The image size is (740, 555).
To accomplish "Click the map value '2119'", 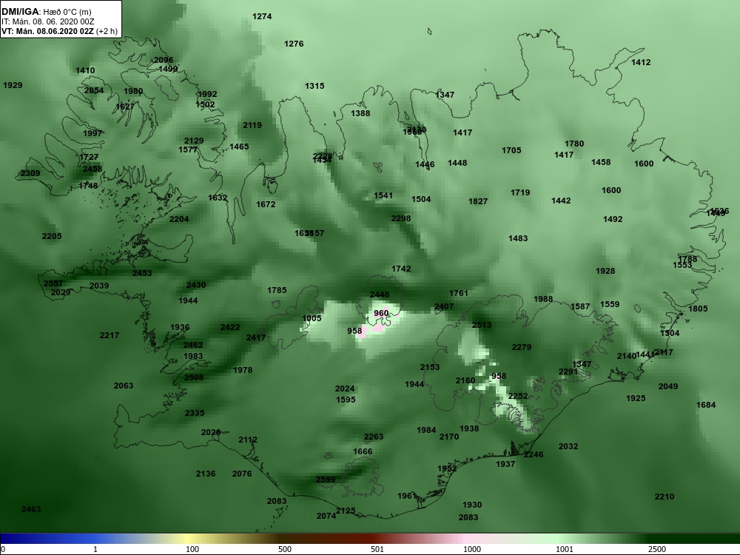I will click(252, 126).
